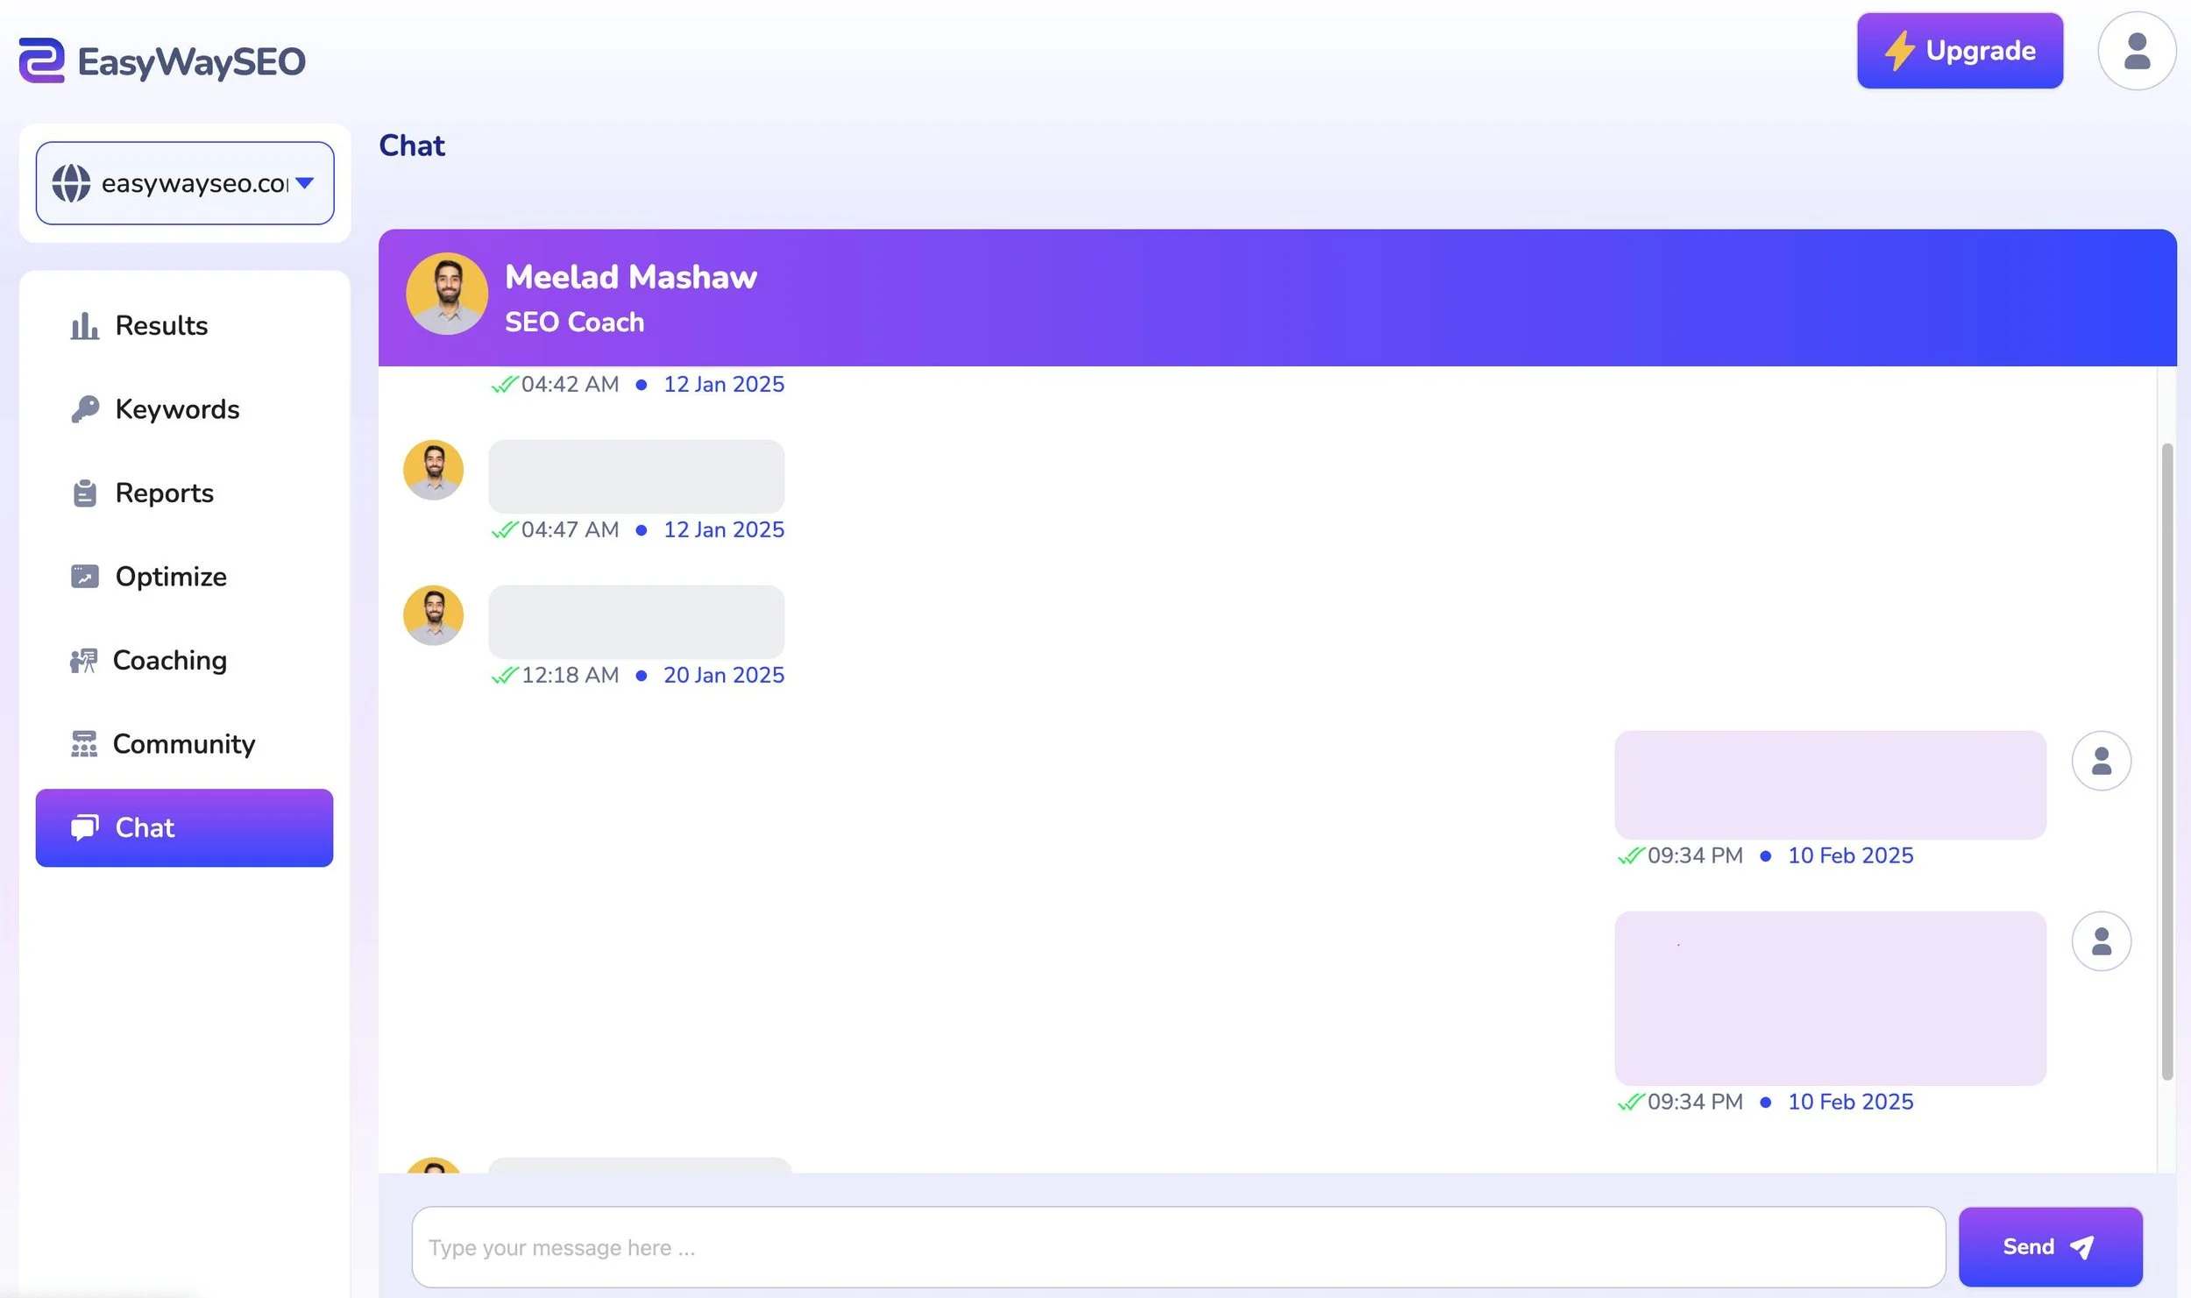Click the Coaching presenter icon

tap(83, 661)
